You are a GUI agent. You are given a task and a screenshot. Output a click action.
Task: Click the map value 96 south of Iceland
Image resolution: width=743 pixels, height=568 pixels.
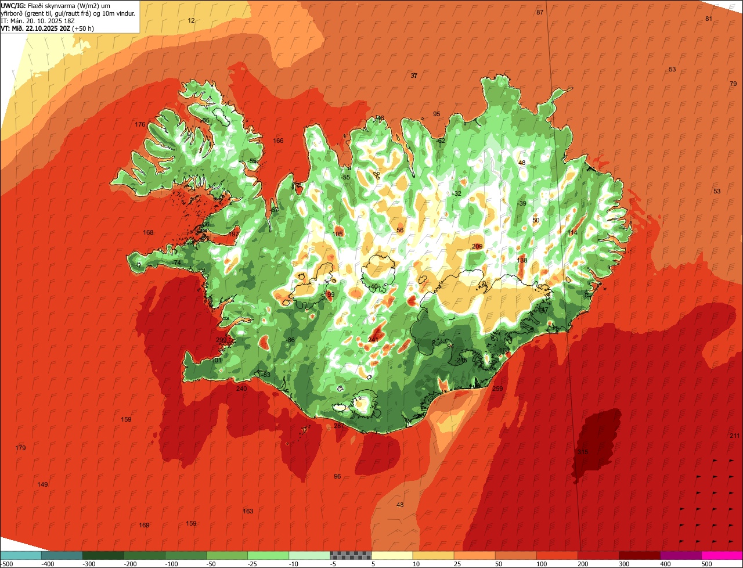[337, 476]
